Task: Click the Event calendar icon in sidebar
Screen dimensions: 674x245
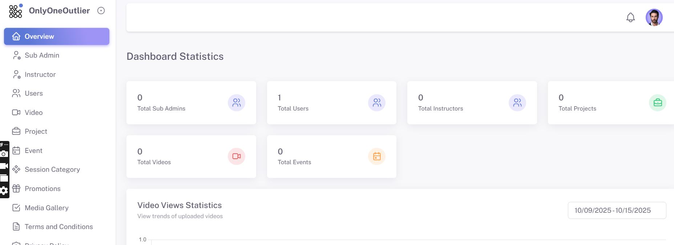Action: (16, 151)
